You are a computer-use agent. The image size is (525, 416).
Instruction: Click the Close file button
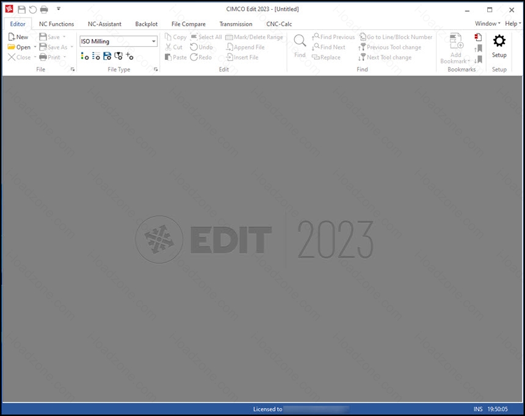[x=20, y=57]
